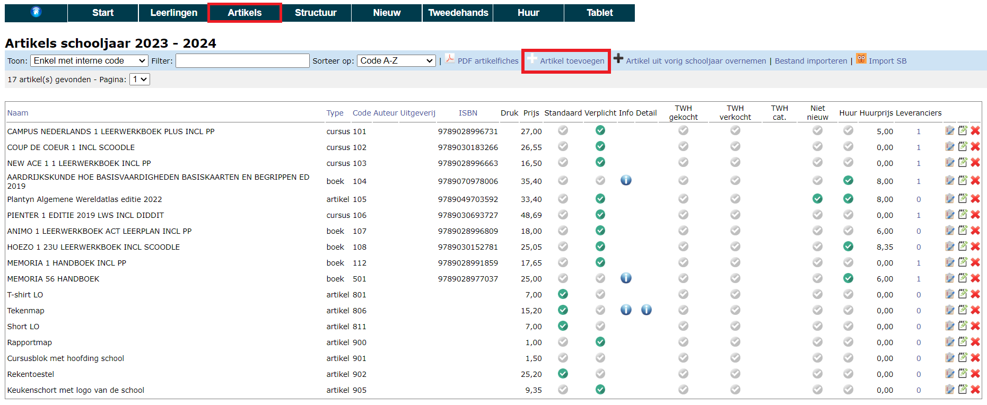The width and height of the screenshot is (987, 405).
Task: Delete NEW ACE 1 1 with the red X
Action: point(975,162)
